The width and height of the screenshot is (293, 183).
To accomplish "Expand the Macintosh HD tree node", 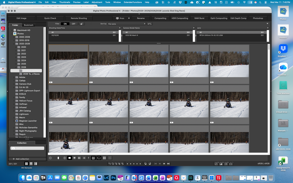I will click(x=12, y=30).
